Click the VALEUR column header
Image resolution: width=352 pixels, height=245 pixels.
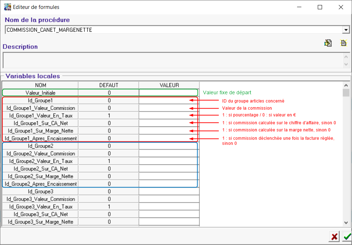(169, 85)
